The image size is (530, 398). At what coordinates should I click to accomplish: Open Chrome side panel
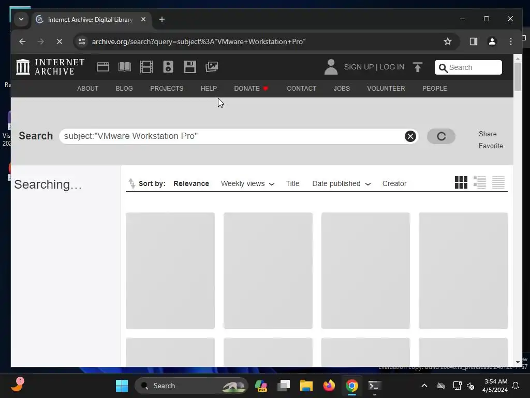point(473,41)
